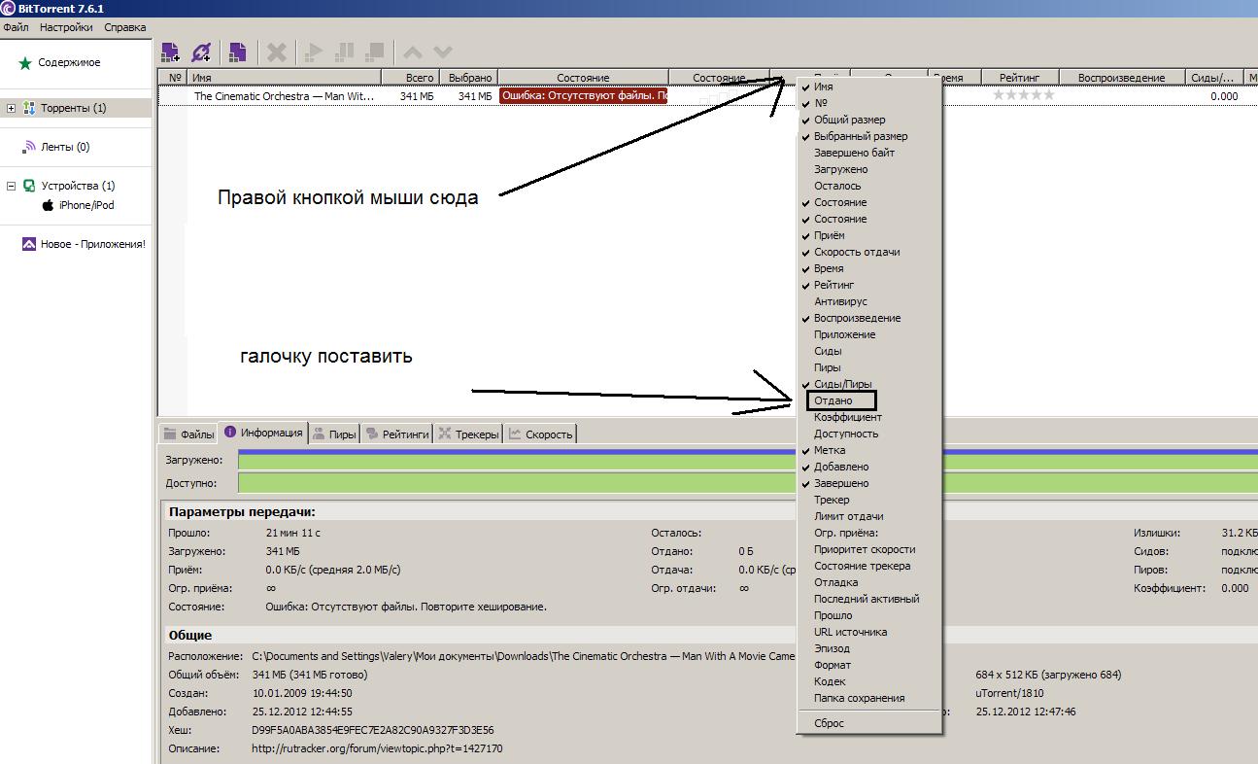Viewport: 1258px width, 764px height.
Task: Choose Сброс in the column menu
Action: coord(829,723)
